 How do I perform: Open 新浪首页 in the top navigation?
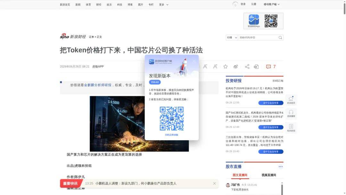65,4
